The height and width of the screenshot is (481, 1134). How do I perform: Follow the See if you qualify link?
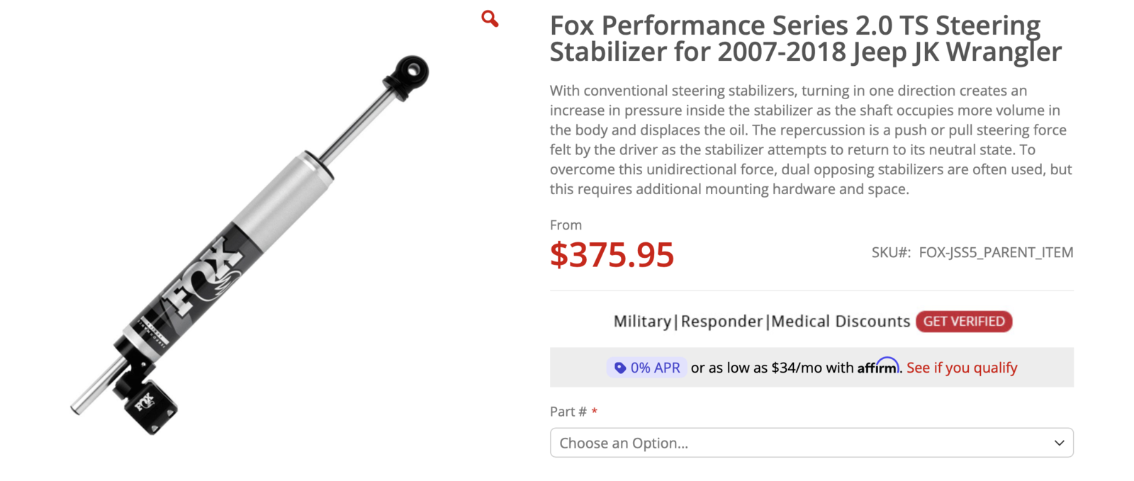(x=962, y=368)
